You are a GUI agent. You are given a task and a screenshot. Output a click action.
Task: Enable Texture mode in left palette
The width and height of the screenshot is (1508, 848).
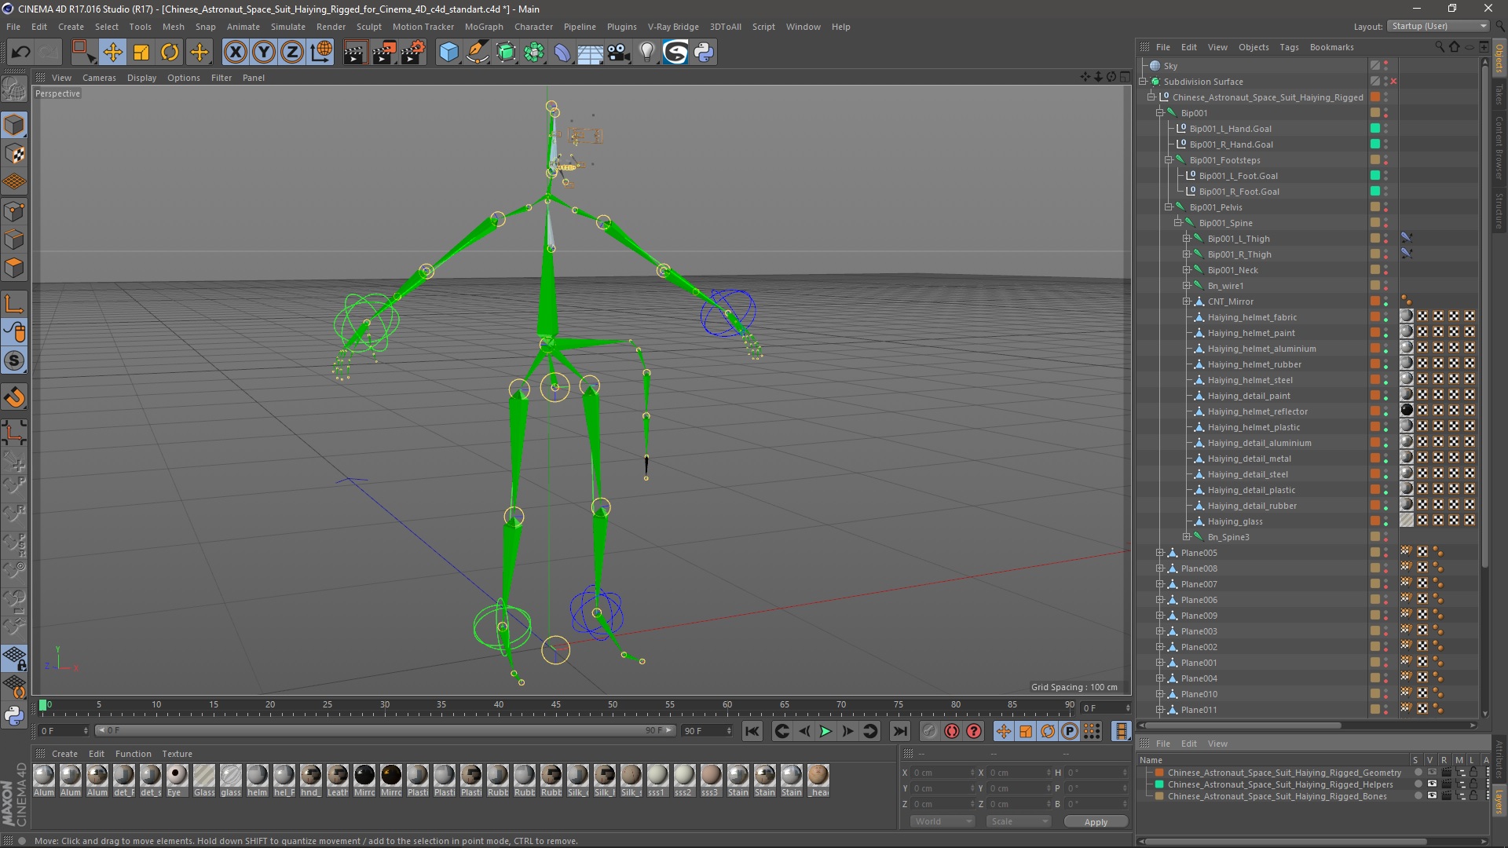click(14, 154)
